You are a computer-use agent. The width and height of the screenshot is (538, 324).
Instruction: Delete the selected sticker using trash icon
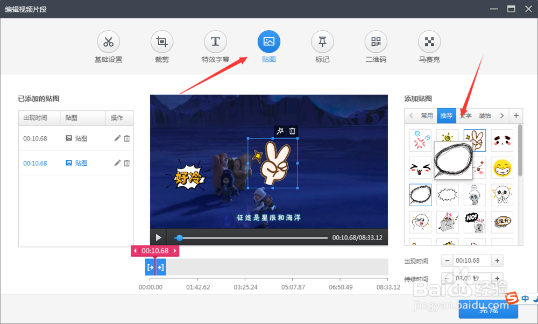tap(291, 131)
